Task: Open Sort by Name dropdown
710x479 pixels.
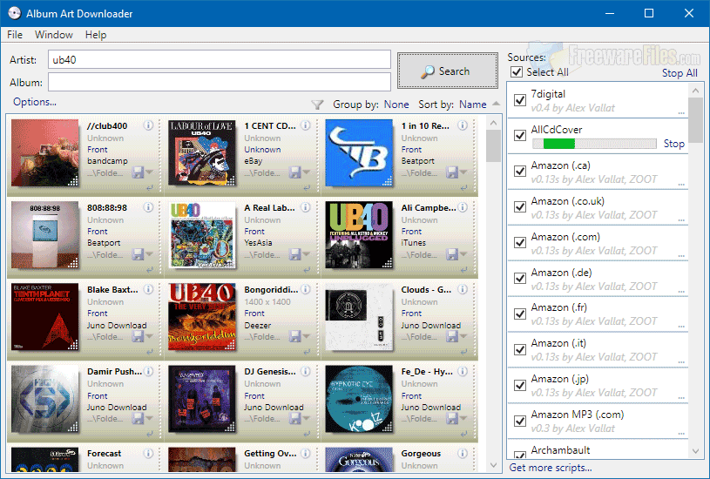Action: point(473,105)
